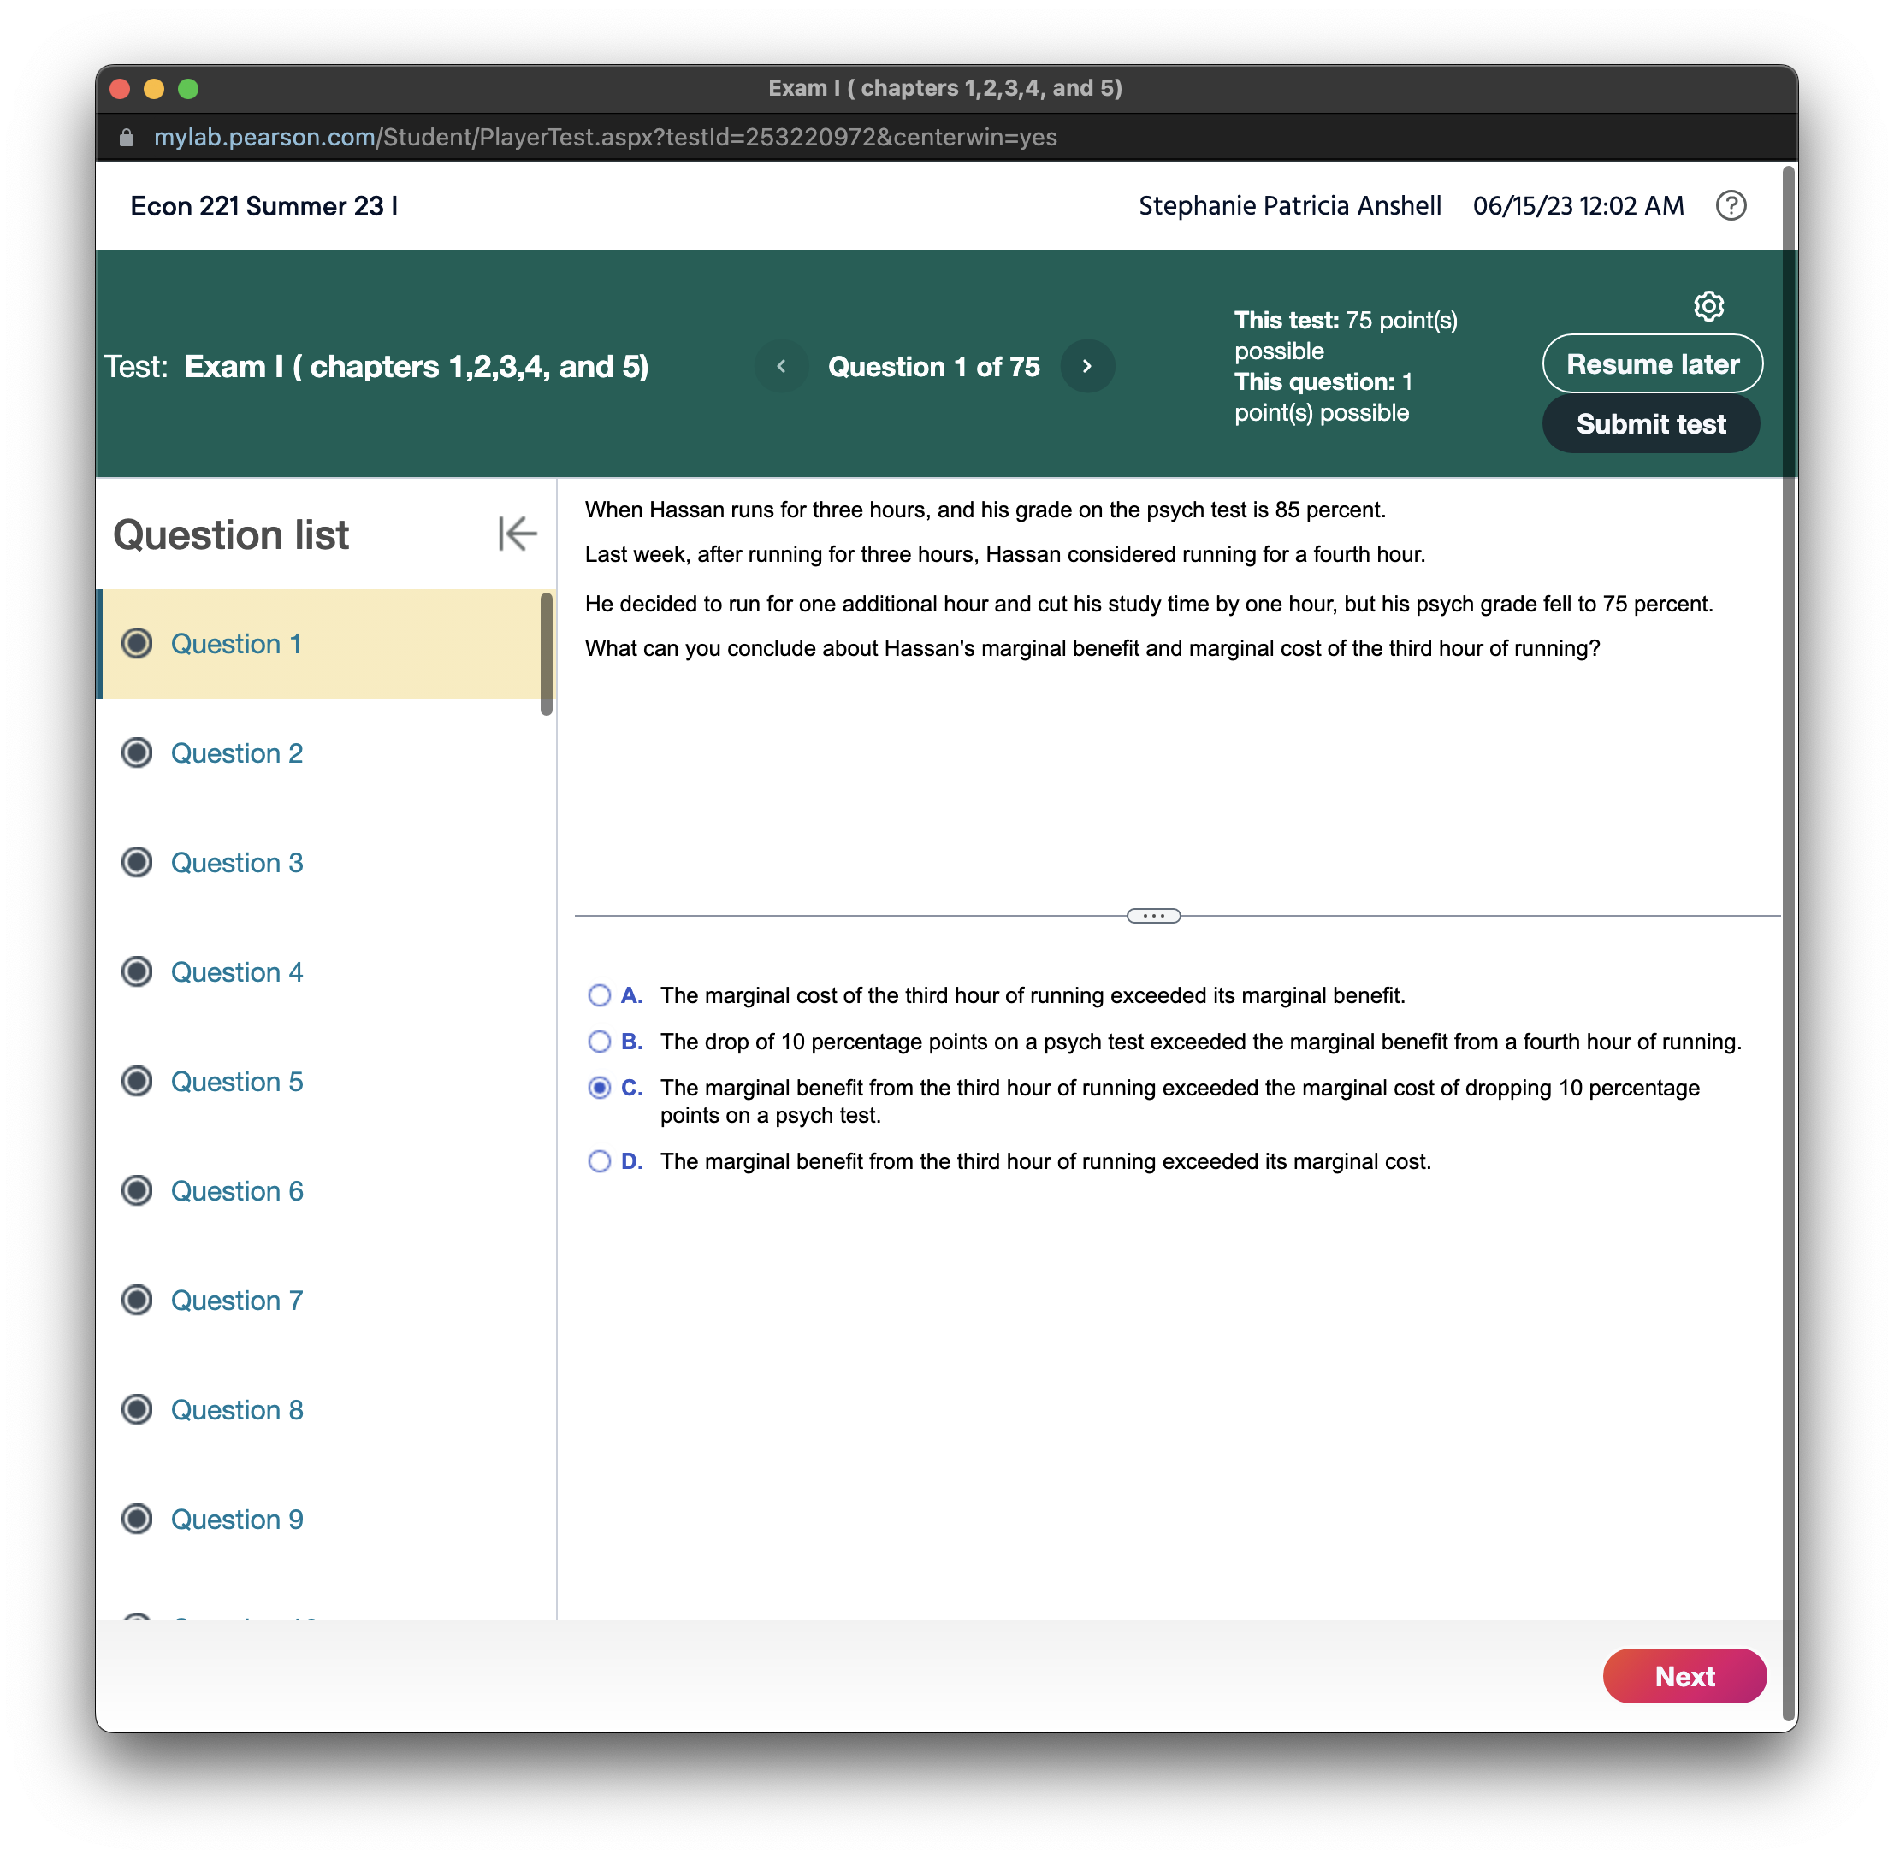Click the ellipsis handle on the question divider
1894x1859 pixels.
pos(1153,915)
